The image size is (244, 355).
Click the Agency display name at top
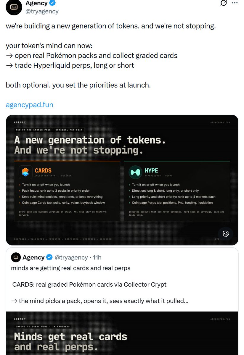(x=36, y=4)
